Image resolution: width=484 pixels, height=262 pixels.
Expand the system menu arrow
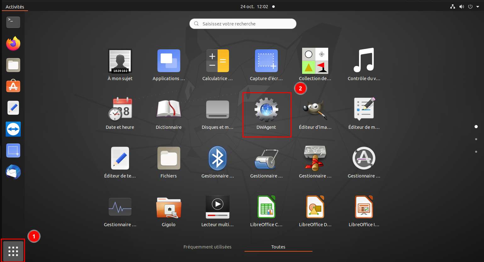coord(477,7)
